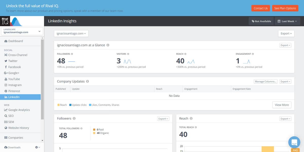Click info icon next to 'at a Glance'
The height and width of the screenshot is (152, 304).
(108, 45)
